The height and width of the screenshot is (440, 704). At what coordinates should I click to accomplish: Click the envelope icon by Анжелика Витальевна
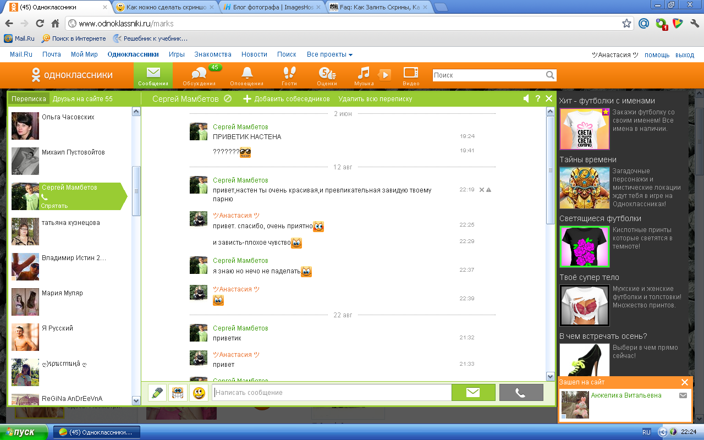pos(683,395)
